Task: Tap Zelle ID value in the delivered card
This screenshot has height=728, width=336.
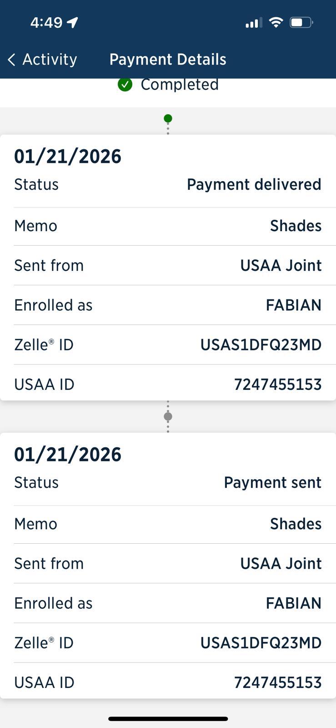Action: (x=261, y=345)
